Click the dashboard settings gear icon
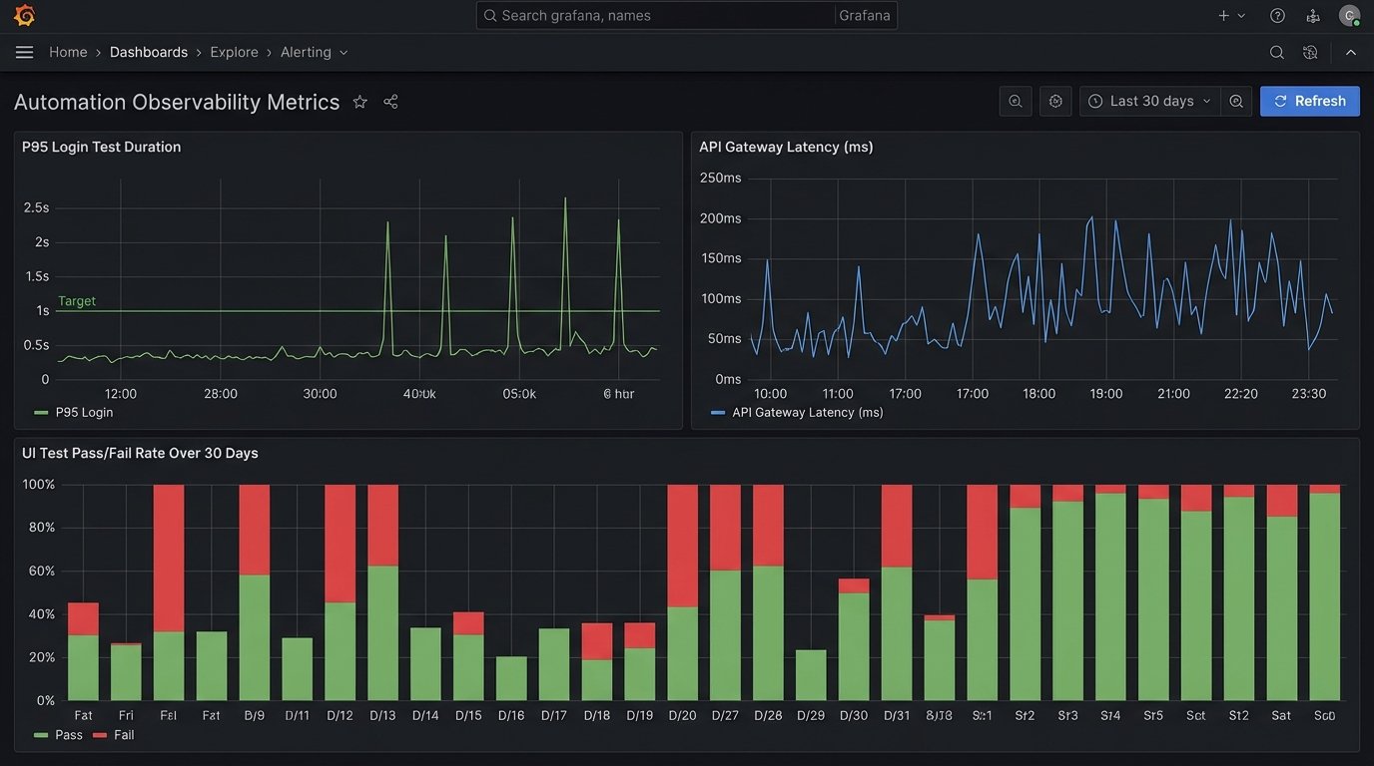Screen dimensions: 1374x766 (x=1055, y=101)
